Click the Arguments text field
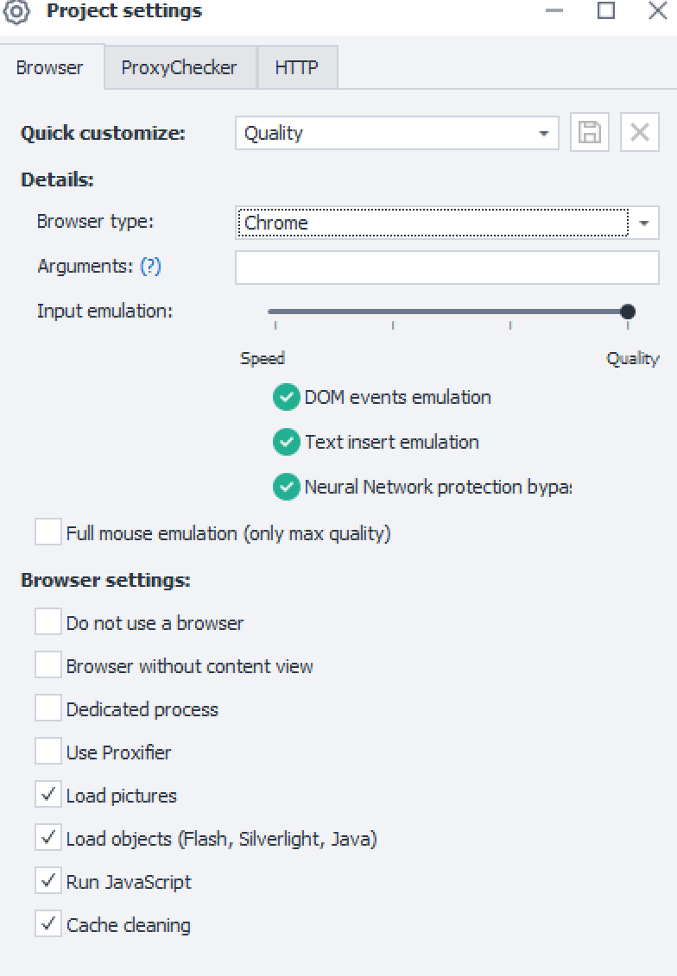Viewport: 677px width, 976px height. tap(446, 268)
